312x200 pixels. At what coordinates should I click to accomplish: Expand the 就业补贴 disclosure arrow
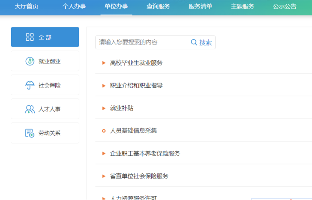[x=104, y=108]
